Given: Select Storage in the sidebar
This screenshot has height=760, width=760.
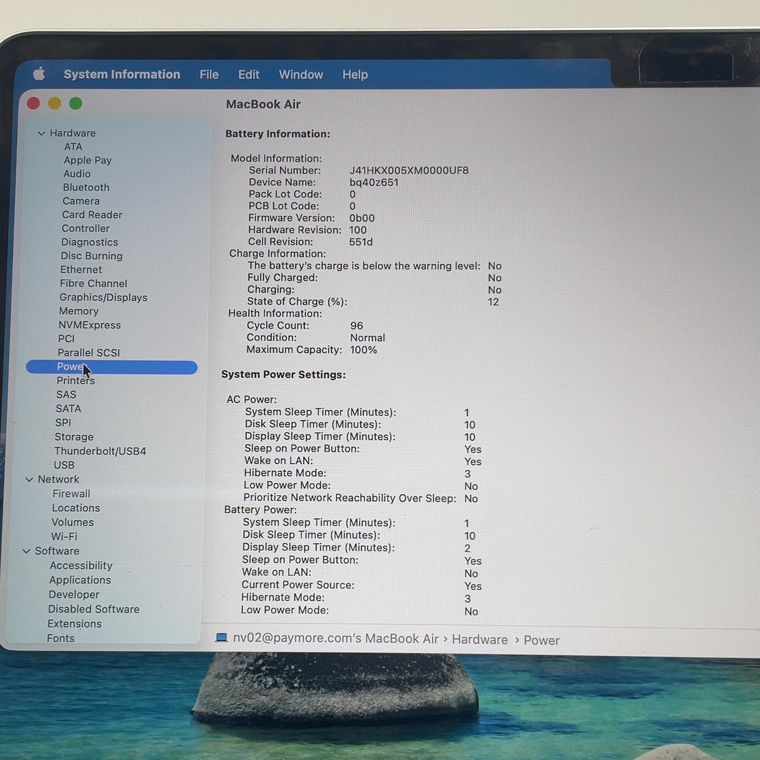Looking at the screenshot, I should (x=73, y=437).
